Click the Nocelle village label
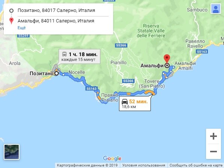This screenshot has height=168, width=224. point(77,72)
